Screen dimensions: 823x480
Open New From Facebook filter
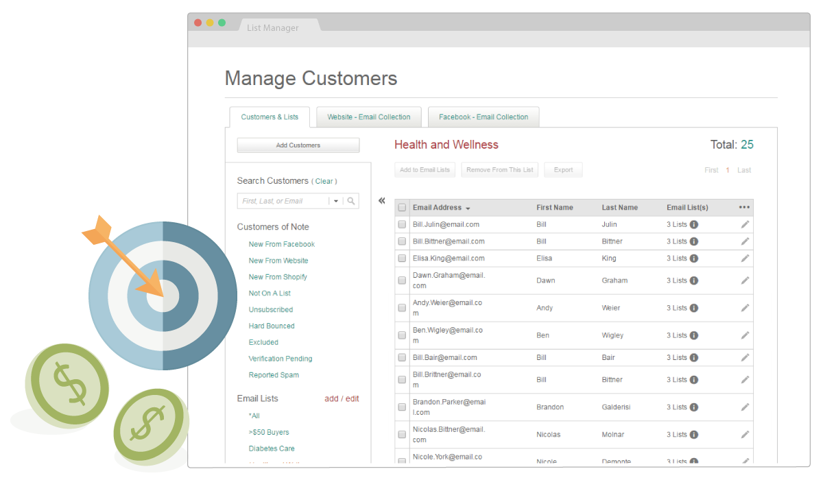click(x=282, y=244)
